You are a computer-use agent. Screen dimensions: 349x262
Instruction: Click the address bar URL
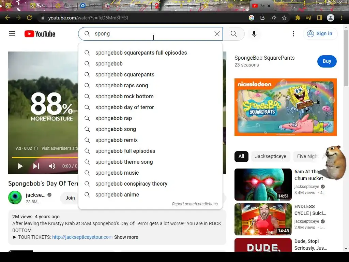pos(88,18)
